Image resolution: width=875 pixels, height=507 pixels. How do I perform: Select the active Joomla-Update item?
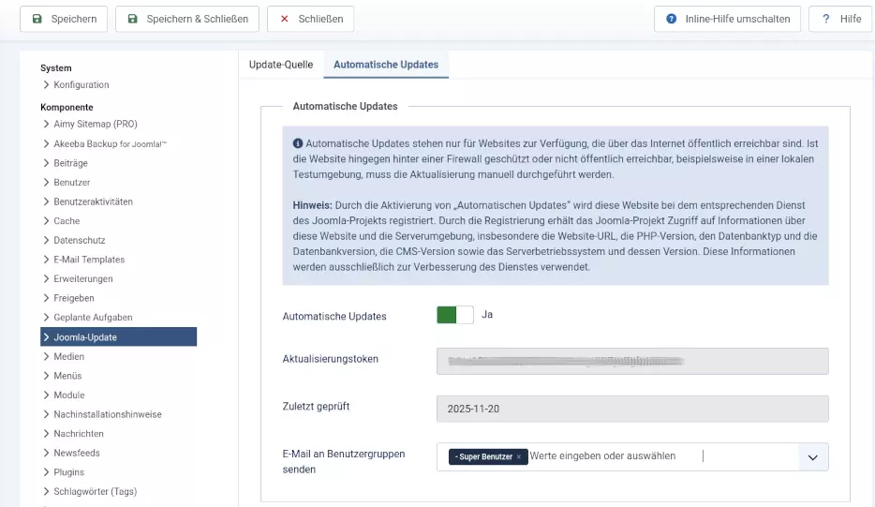pyautogui.click(x=118, y=336)
